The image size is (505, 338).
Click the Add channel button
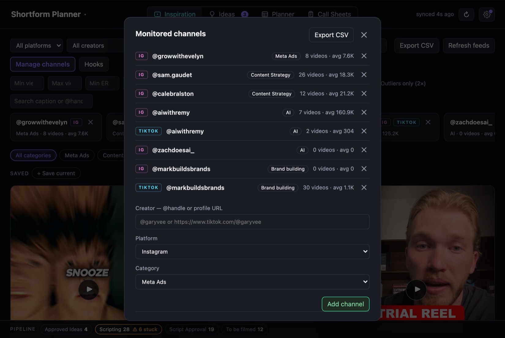pos(346,304)
